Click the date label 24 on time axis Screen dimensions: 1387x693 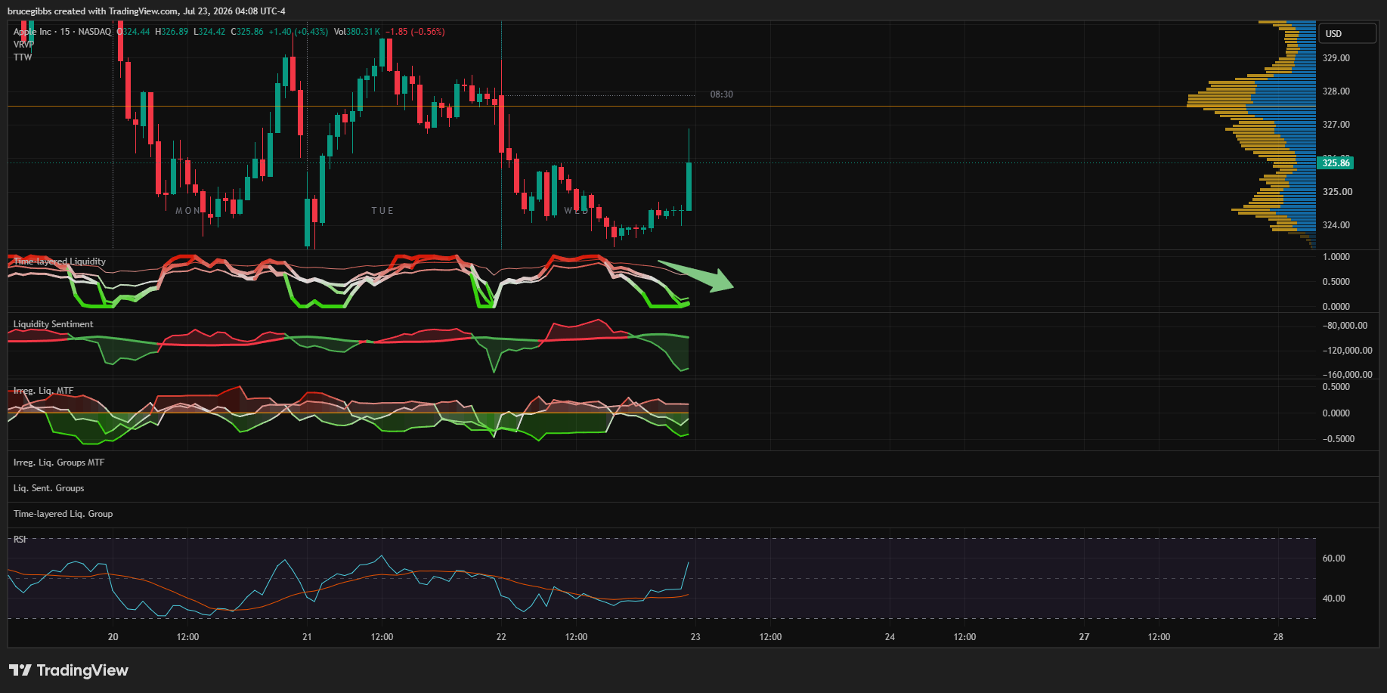tap(890, 637)
